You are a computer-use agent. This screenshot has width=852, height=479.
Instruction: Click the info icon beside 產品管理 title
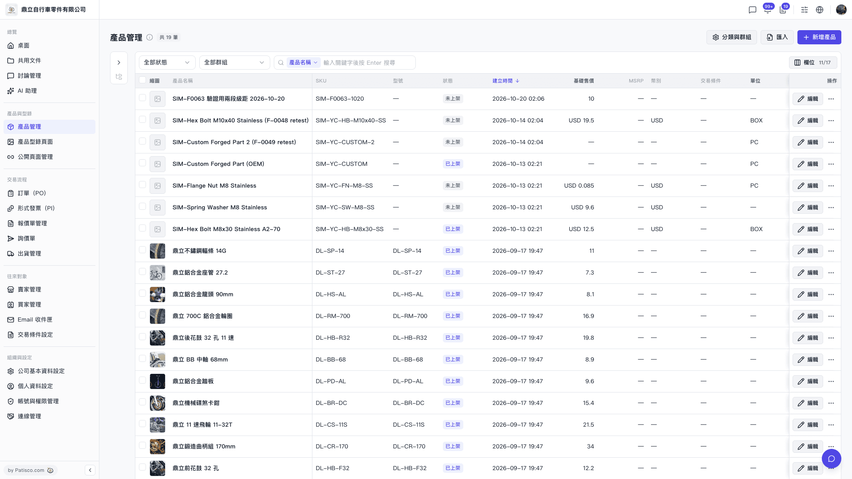point(150,37)
